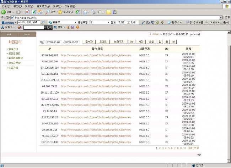Go to page 2 of results
The width and height of the screenshot is (231, 168).
160,148
